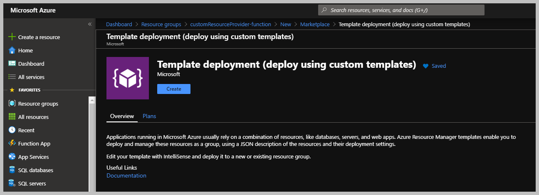The image size is (539, 195).
Task: Click the Resource groups cube icon
Action: (12, 104)
